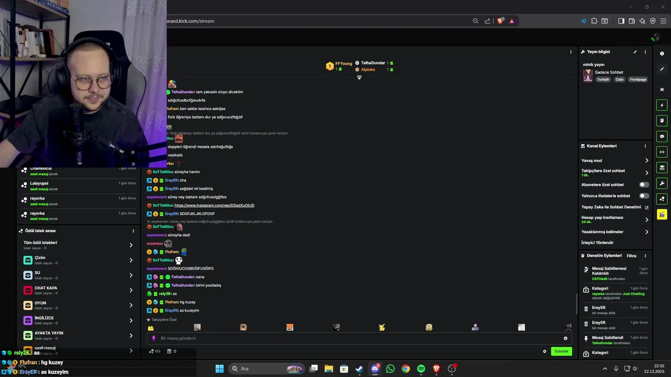Open the emoji picker in message box
The width and height of the screenshot is (671, 377).
[x=565, y=338]
